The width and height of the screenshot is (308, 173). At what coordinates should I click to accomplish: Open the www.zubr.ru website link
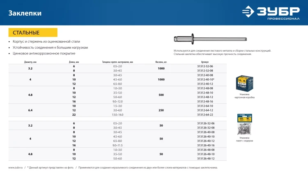16,168
